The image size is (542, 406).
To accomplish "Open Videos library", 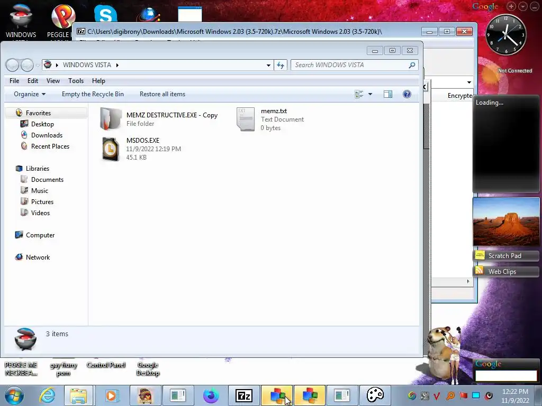I will pyautogui.click(x=40, y=213).
